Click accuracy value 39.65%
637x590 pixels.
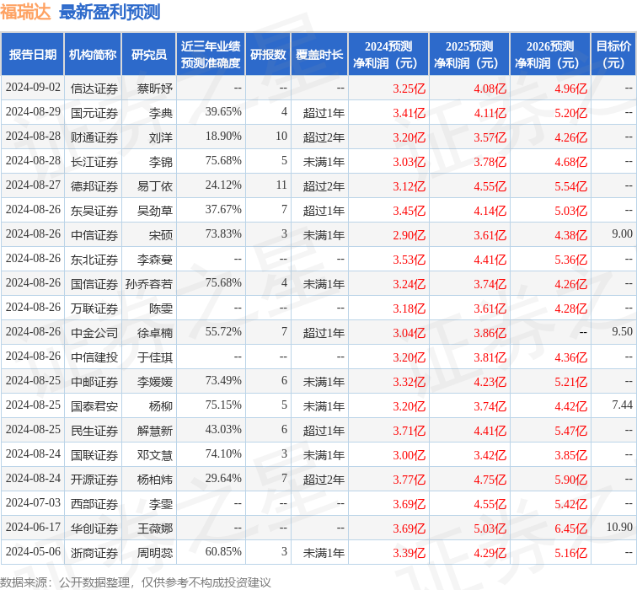pyautogui.click(x=223, y=112)
